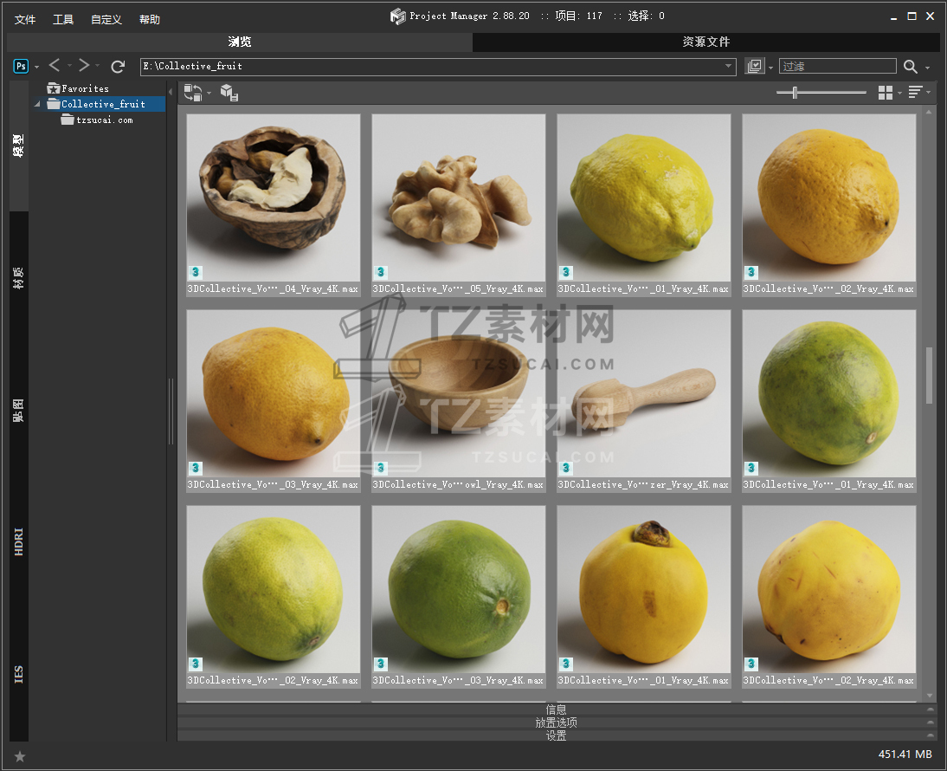This screenshot has width=947, height=771.
Task: Open the 文件 menu
Action: pyautogui.click(x=25, y=19)
